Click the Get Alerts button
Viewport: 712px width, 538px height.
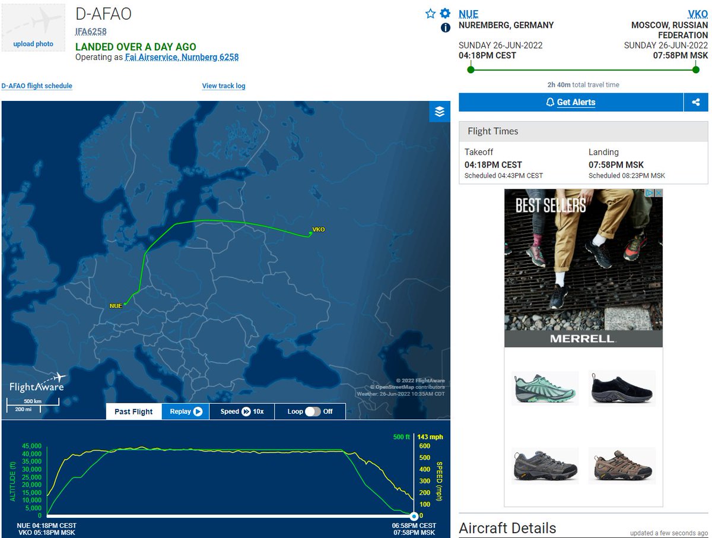tap(571, 102)
